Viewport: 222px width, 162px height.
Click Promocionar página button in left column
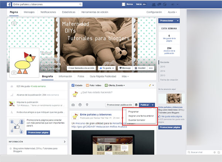point(38,133)
